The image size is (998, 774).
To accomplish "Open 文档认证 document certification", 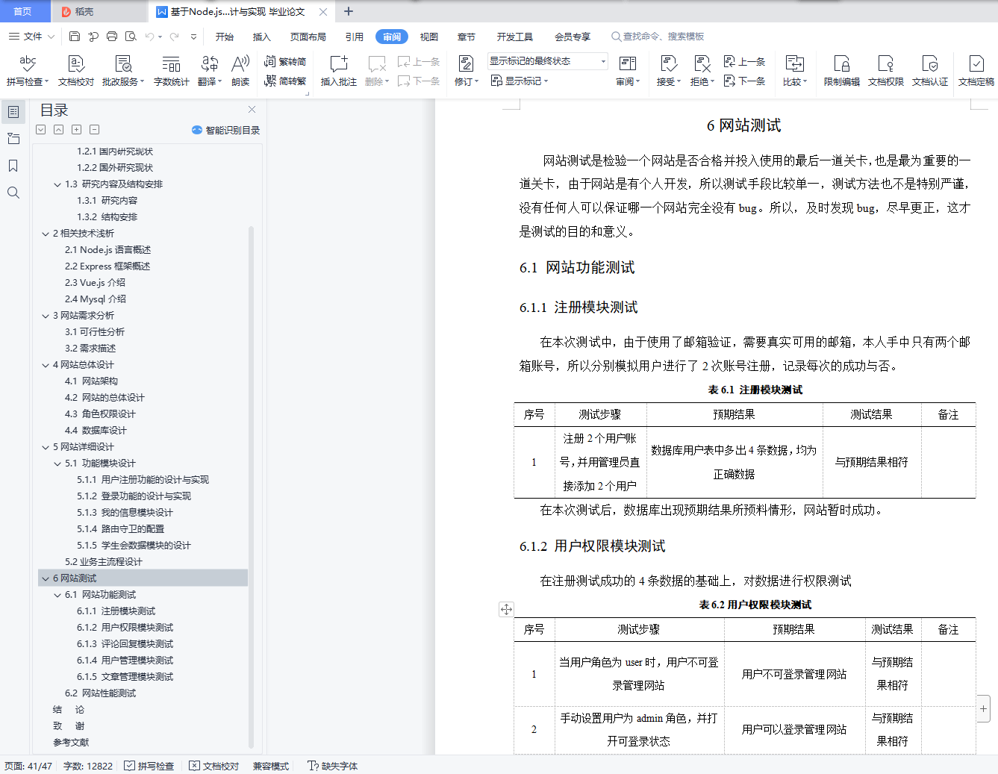I will (930, 71).
